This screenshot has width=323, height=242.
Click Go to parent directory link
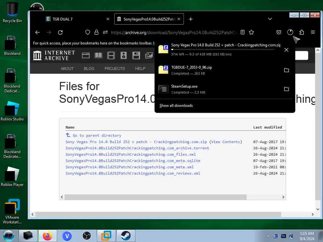pos(97,135)
